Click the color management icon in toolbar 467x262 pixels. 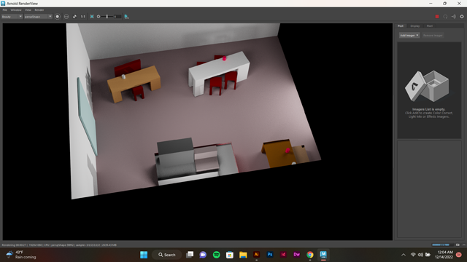click(126, 17)
